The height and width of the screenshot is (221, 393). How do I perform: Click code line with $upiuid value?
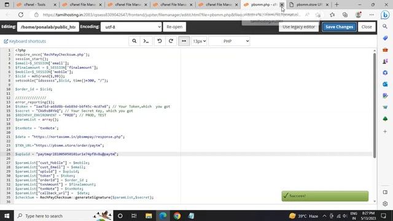(67, 154)
